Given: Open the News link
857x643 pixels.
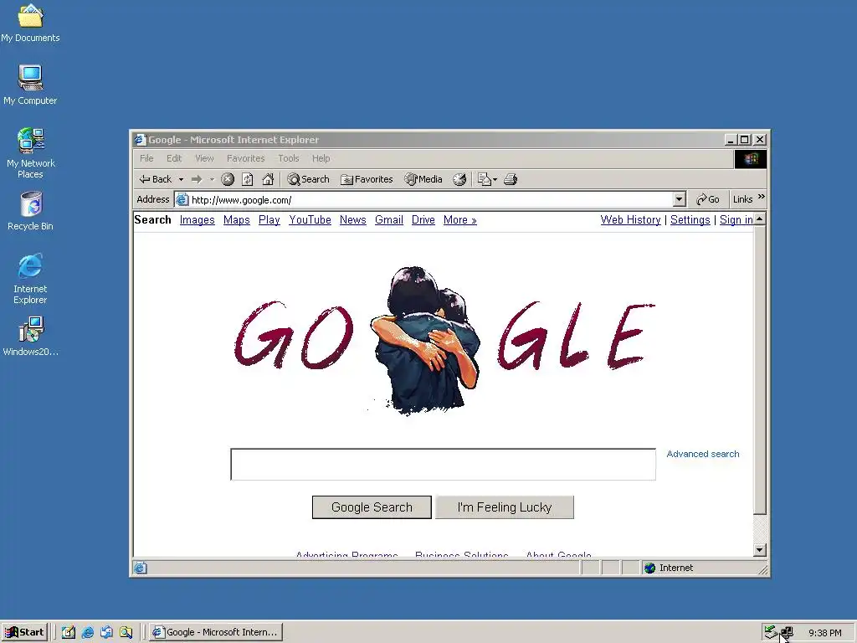Looking at the screenshot, I should click(353, 220).
